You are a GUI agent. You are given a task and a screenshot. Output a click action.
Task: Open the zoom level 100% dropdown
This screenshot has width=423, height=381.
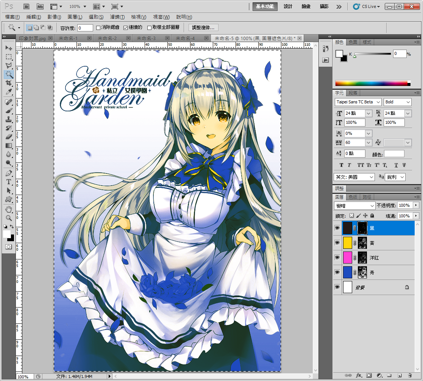pos(85,6)
